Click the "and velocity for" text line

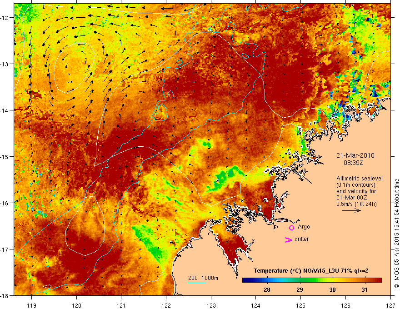click(x=356, y=191)
